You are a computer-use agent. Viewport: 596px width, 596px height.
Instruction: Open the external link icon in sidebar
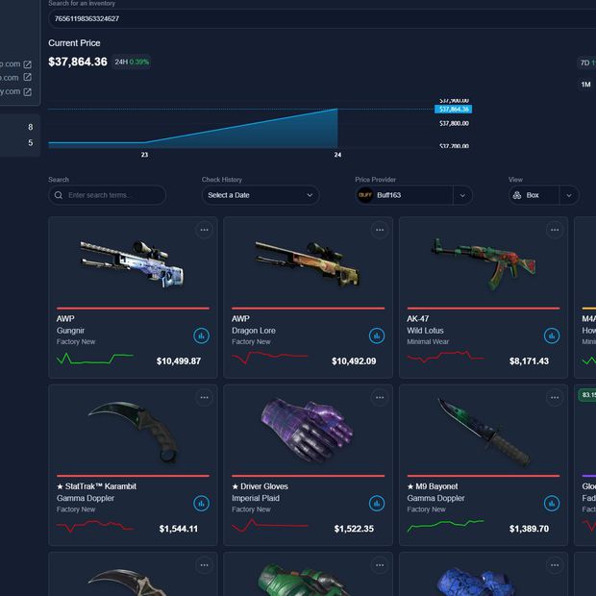tap(27, 64)
